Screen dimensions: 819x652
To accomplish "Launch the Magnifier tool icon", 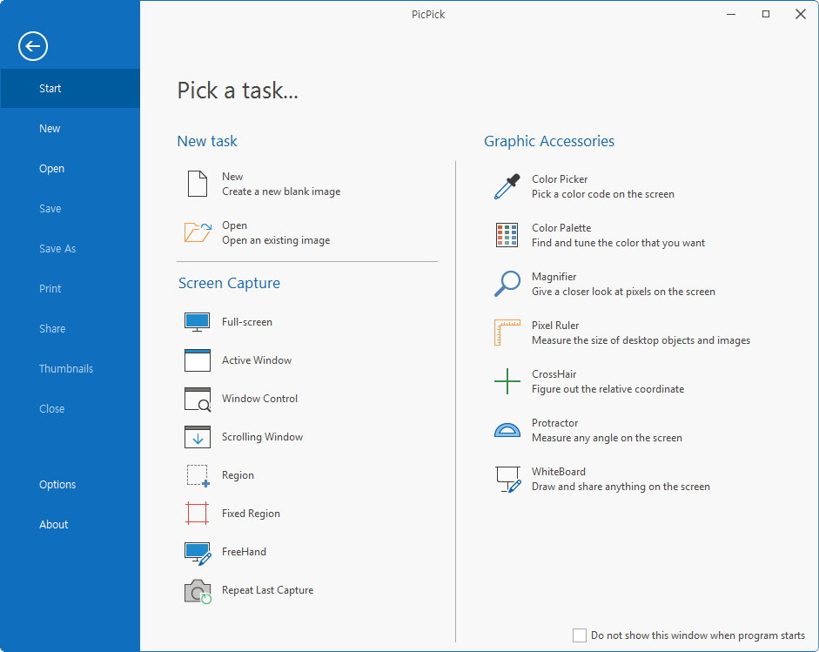I will tap(507, 284).
